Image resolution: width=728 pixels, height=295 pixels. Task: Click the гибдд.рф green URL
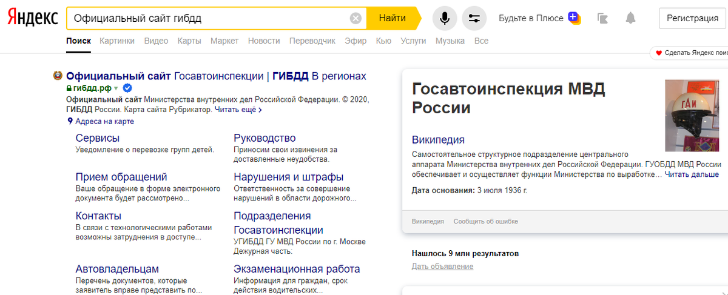coord(92,88)
